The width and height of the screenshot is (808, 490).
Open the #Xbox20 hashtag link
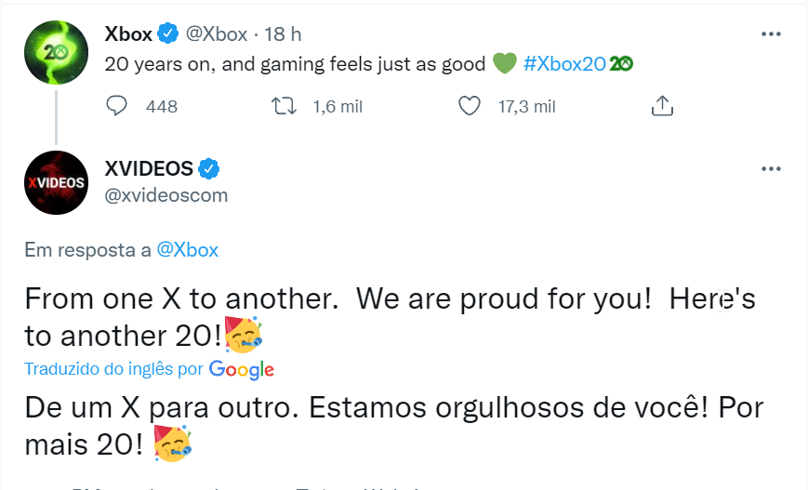[x=564, y=63]
